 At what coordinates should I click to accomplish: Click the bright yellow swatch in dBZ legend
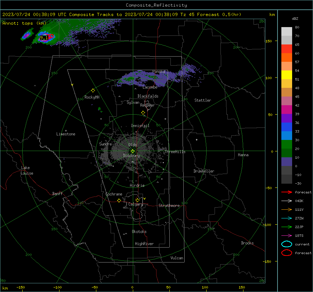pos(287,75)
